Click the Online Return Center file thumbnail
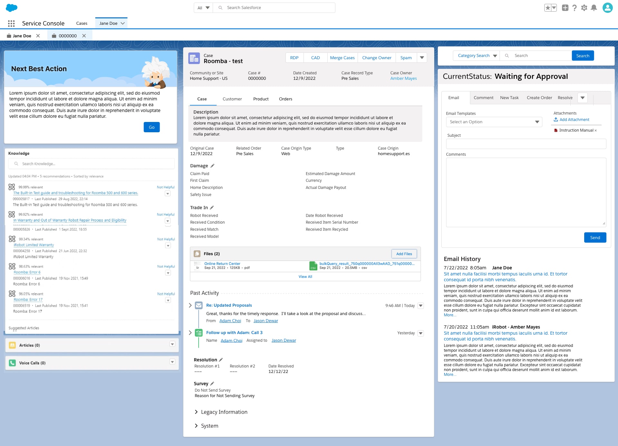Screen dimensions: 618x446 (x=197, y=265)
